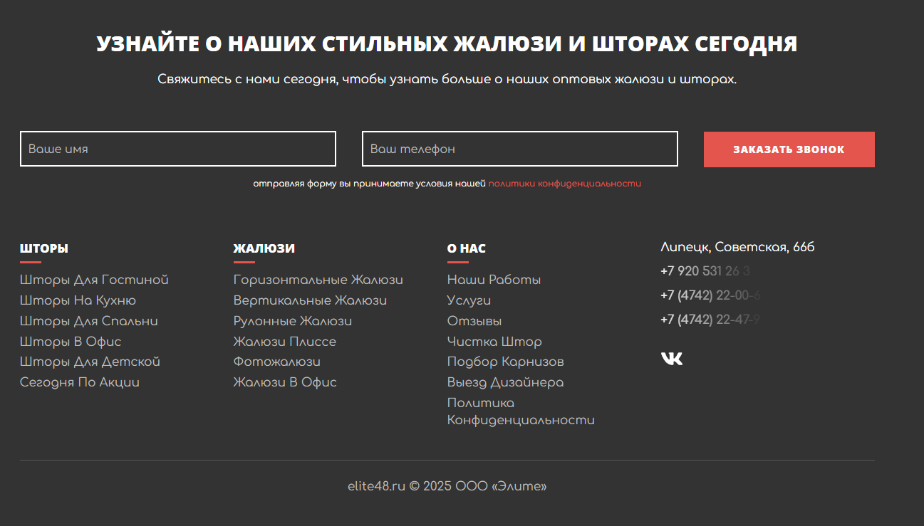
Task: Click the ЗАКАЗАТЬ ЗВОНОК button
Action: coord(789,149)
